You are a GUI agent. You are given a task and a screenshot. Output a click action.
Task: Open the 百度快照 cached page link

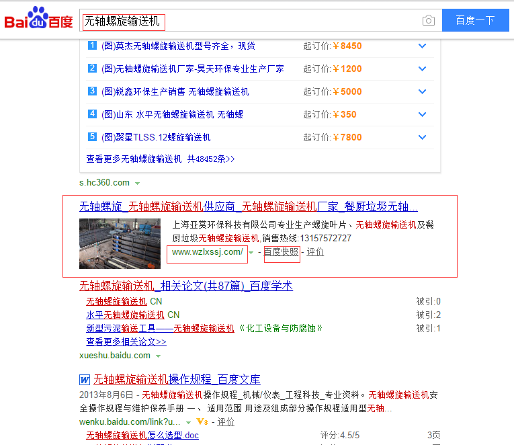click(x=282, y=252)
